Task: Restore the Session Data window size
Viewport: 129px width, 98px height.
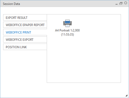Action: click(x=121, y=3)
